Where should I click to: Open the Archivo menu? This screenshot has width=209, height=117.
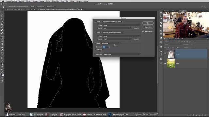[21, 1]
